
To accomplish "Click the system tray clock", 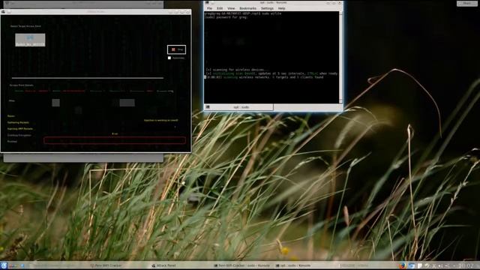I will [466, 265].
